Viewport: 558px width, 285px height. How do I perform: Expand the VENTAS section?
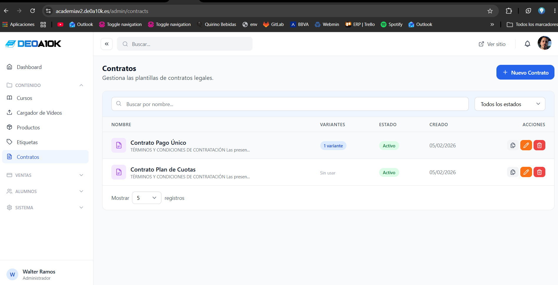[x=45, y=175]
